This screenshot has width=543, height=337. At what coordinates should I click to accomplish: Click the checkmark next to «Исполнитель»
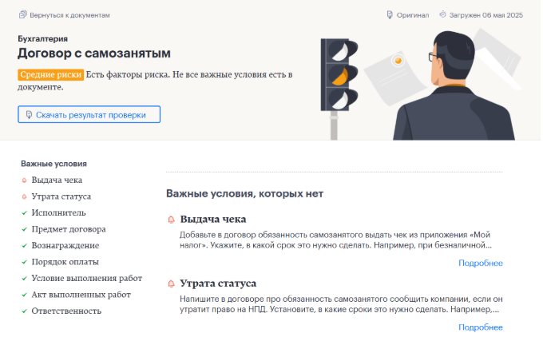coord(25,213)
